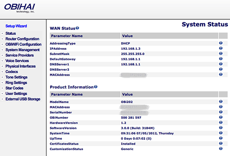The height and width of the screenshot is (156, 230).
Task: Expand the Status tree node
Action: click(x=2, y=33)
